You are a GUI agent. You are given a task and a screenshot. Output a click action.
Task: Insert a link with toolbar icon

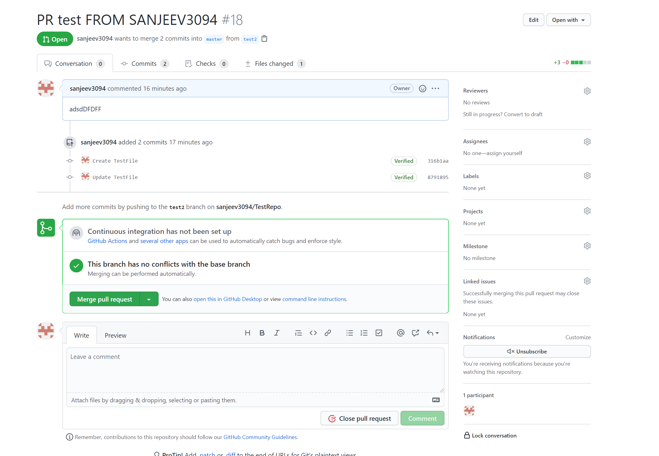click(x=328, y=333)
